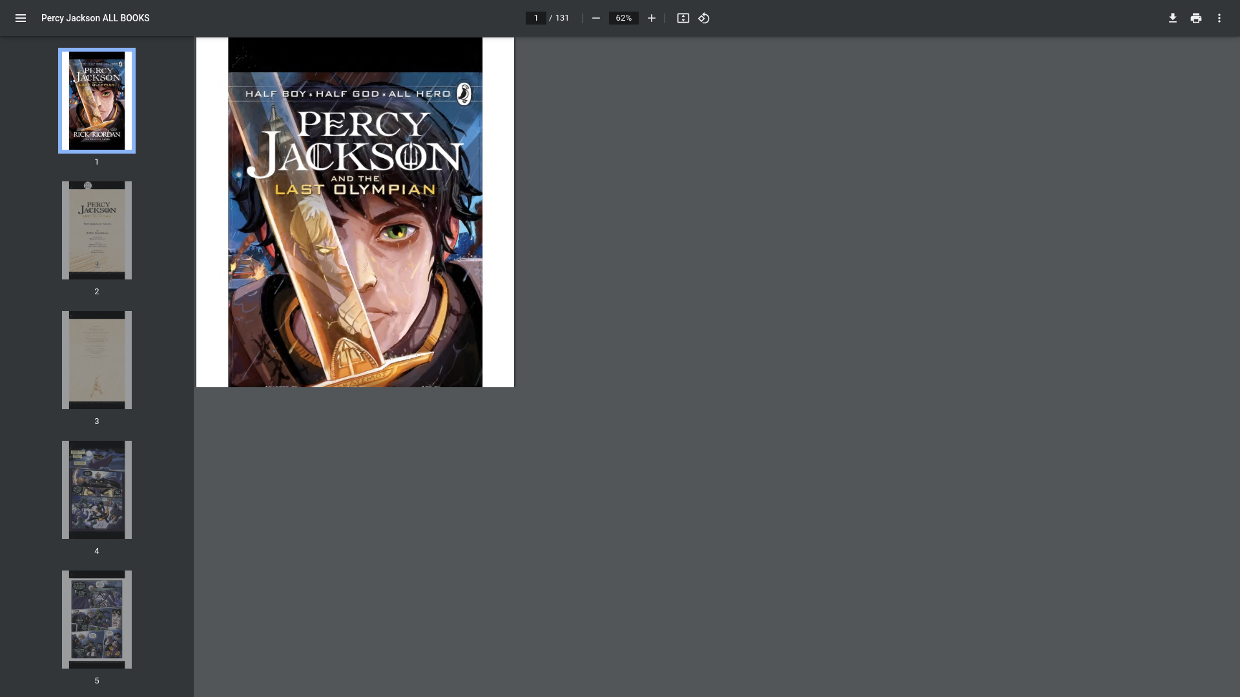Zoom out with the minus button
Screen dimensions: 1240x697
(x=596, y=18)
